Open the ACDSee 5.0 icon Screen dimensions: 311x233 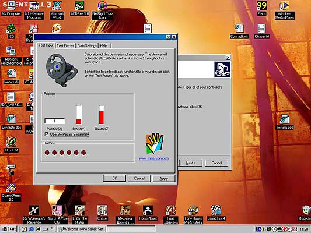click(x=79, y=8)
